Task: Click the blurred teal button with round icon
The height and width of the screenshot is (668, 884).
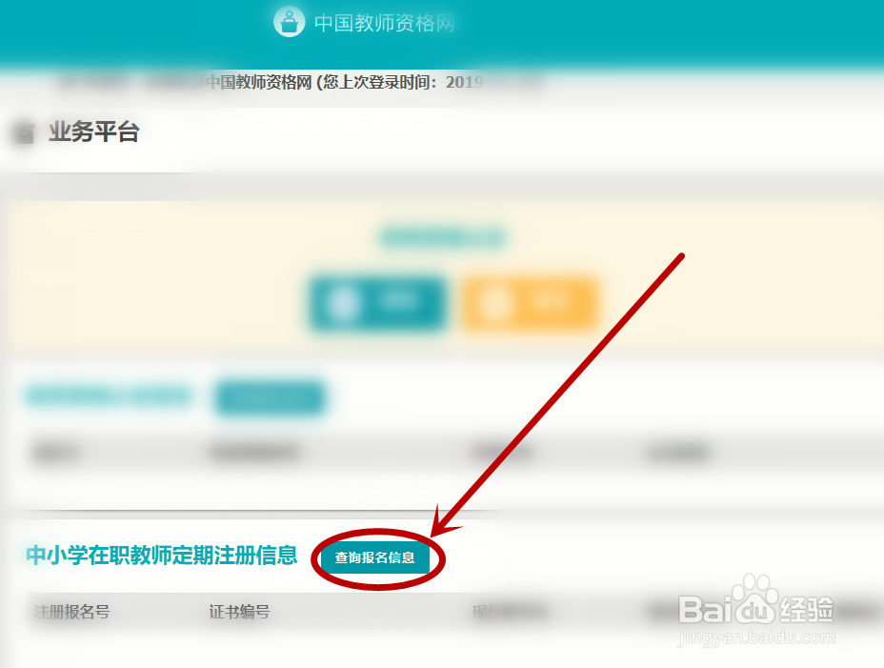Action: (x=378, y=303)
